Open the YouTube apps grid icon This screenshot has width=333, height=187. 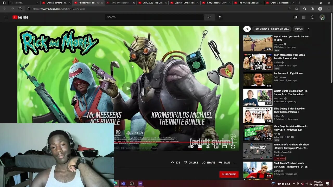(x=304, y=17)
